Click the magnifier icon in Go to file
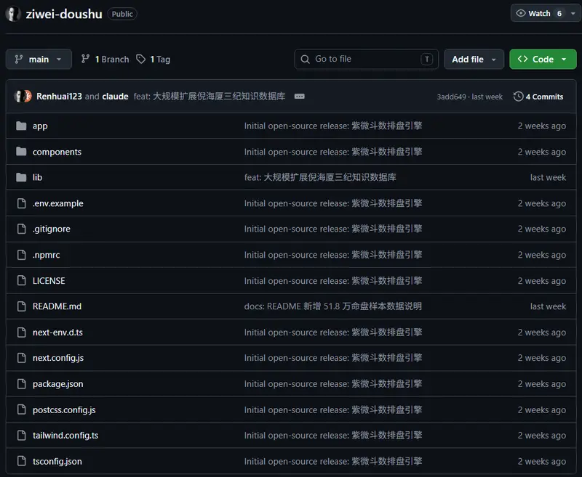582x477 pixels. [305, 60]
